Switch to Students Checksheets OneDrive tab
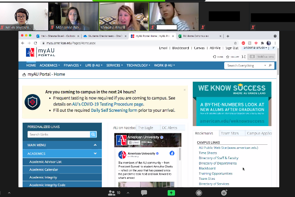 tap(105, 36)
